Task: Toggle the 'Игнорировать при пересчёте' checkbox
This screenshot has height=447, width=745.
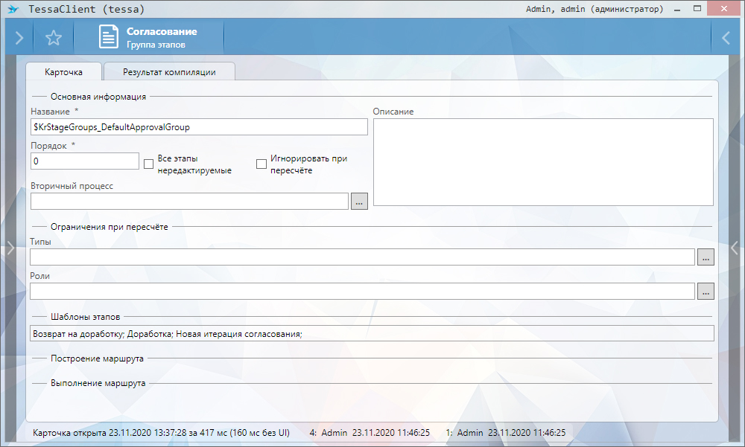Action: pos(261,164)
